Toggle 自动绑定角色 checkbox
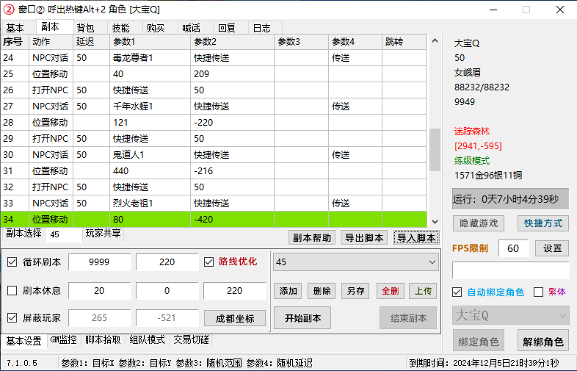 coord(457,292)
